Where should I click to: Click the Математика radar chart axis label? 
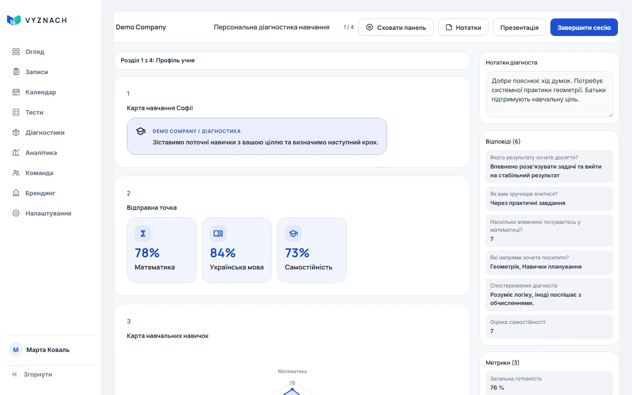tap(292, 371)
